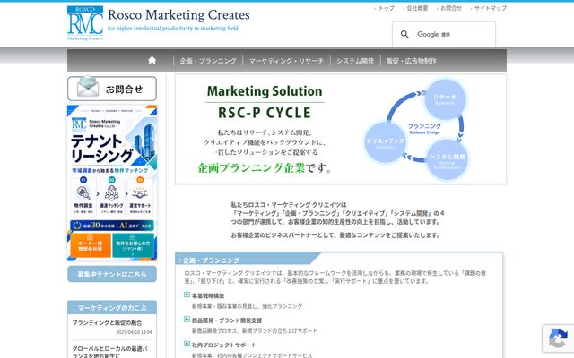Viewport: 574px width, 358px height.
Task: Open article ブランディングと販促の融合
Action: (107, 322)
